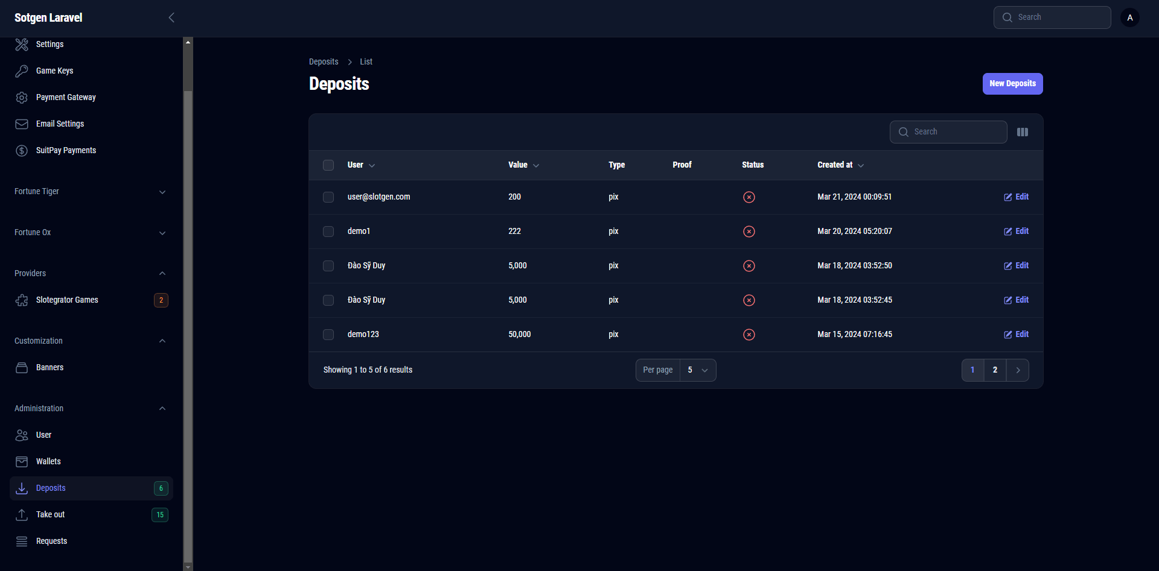Click the sidebar vertical scrollbar thumb
The image size is (1159, 571).
pos(188,326)
